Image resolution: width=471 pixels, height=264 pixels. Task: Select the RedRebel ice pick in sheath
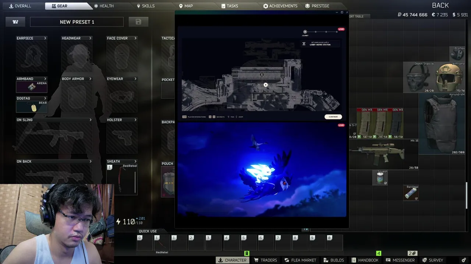(122, 179)
